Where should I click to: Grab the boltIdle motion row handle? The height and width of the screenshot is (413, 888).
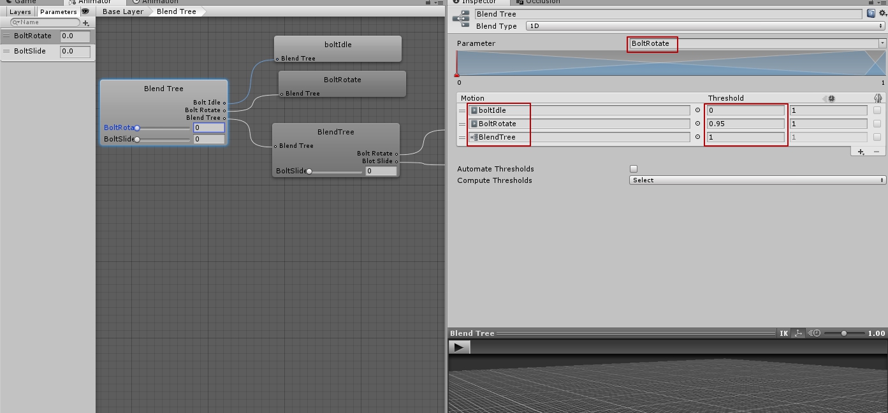click(x=462, y=110)
